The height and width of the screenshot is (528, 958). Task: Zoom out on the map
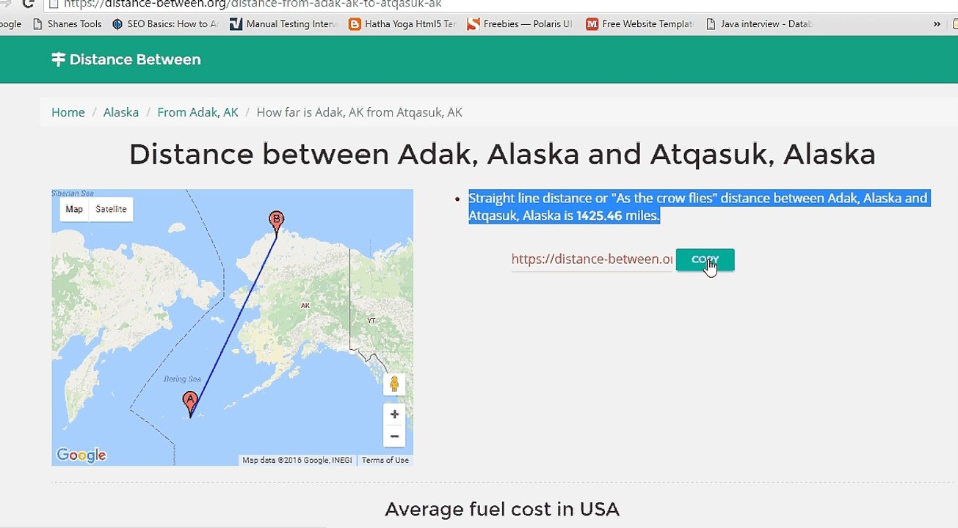click(x=394, y=436)
